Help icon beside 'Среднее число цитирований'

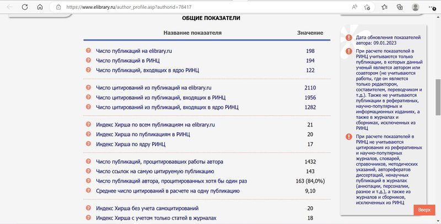pyautogui.click(x=88, y=190)
